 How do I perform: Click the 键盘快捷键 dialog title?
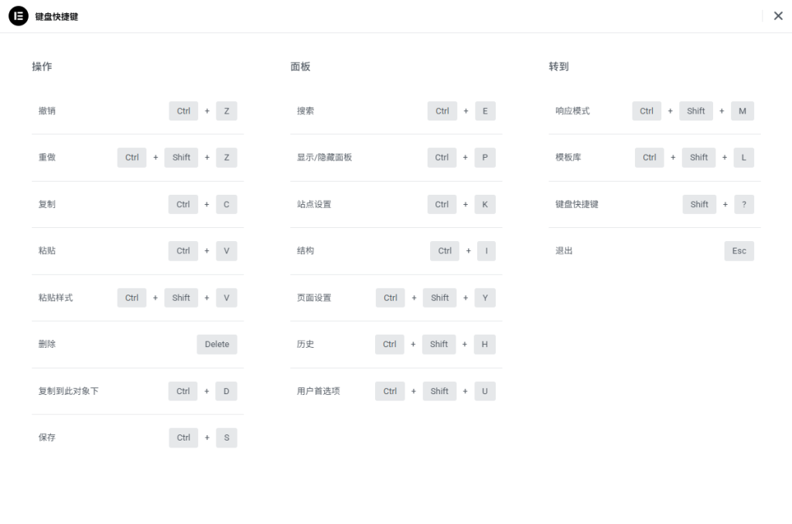pos(56,17)
